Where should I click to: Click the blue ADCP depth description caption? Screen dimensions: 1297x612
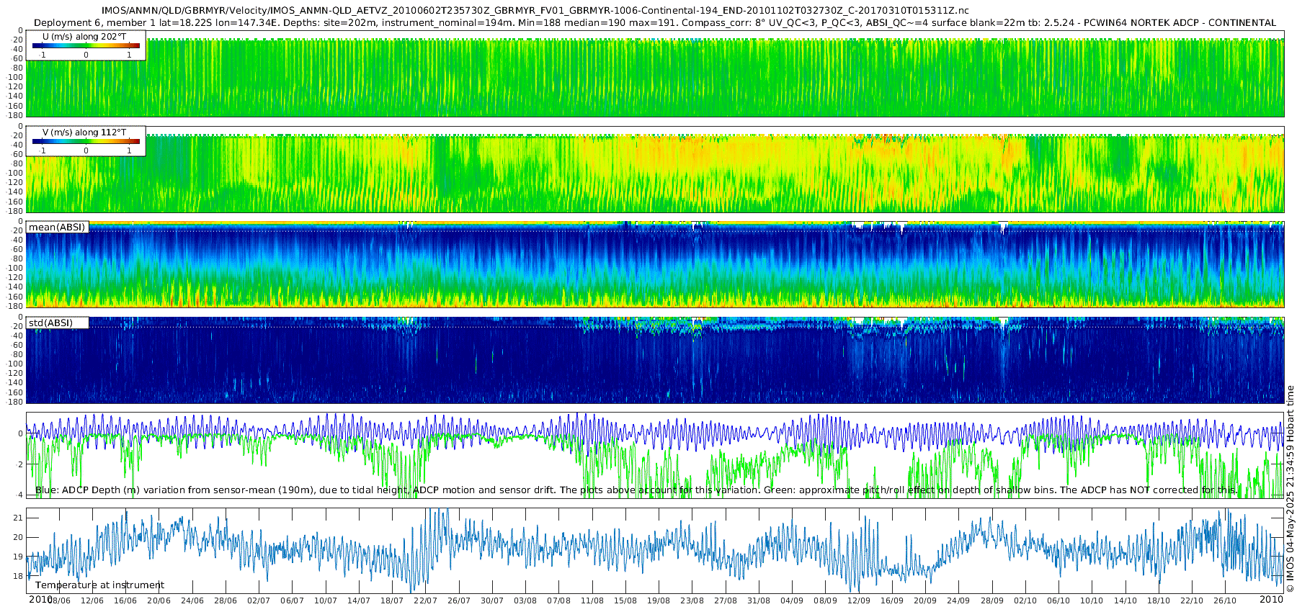[636, 490]
